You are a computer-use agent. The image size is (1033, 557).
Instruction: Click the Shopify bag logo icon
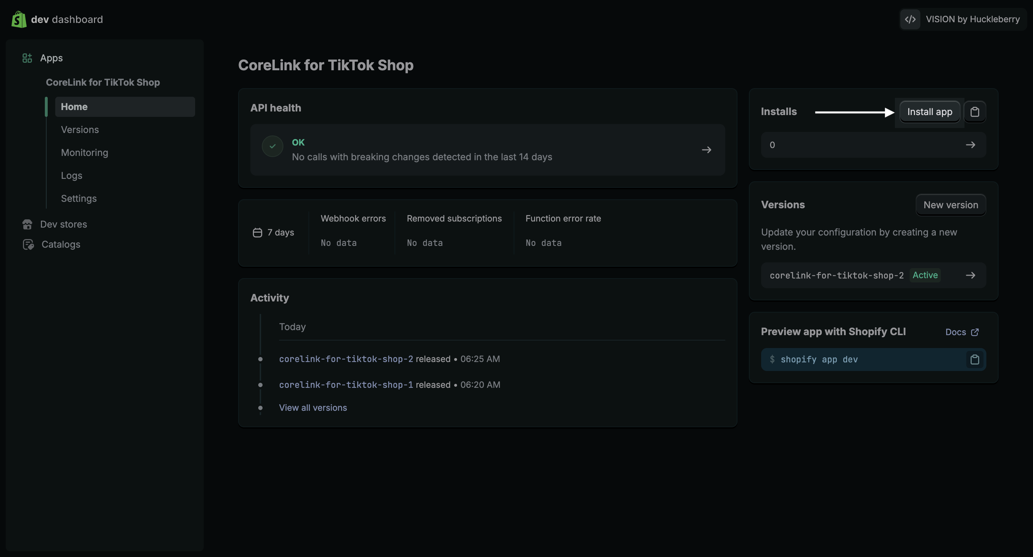coord(19,19)
